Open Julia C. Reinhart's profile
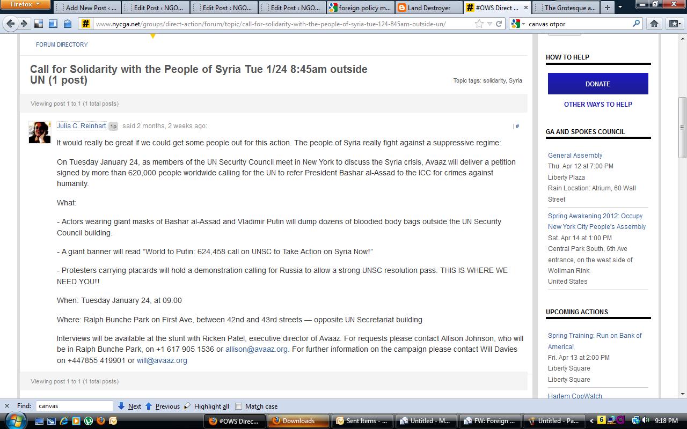Screen dimensions: 687x429 [x=81, y=126]
